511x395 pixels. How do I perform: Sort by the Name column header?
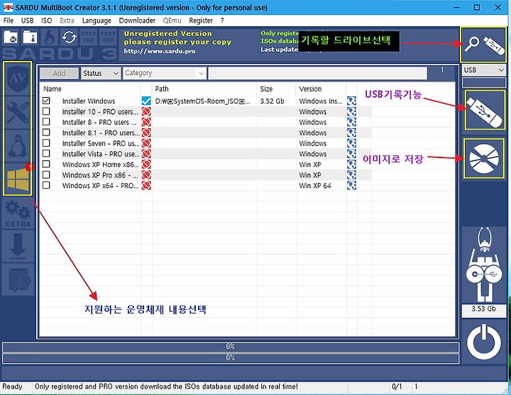coord(53,89)
